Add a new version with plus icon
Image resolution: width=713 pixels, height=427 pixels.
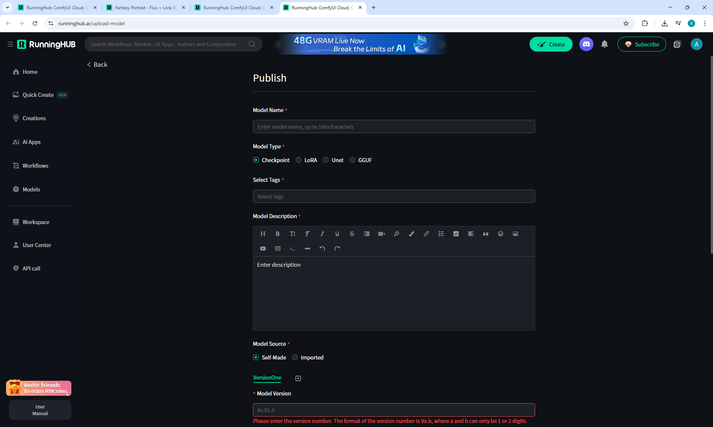click(x=298, y=378)
